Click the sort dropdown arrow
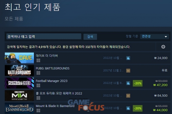 [166, 37]
